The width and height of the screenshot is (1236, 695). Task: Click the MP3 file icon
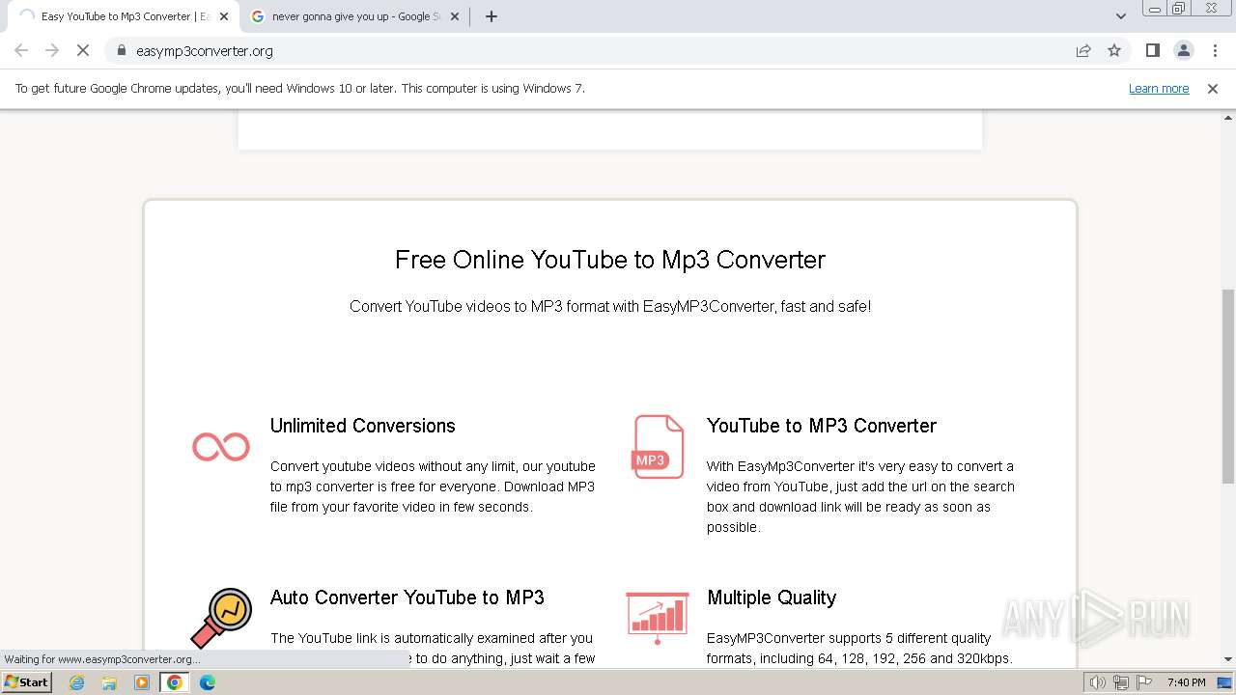tap(658, 447)
